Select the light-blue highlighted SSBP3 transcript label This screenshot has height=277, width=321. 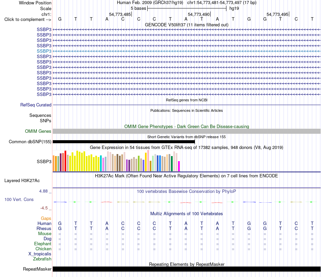[44, 51]
